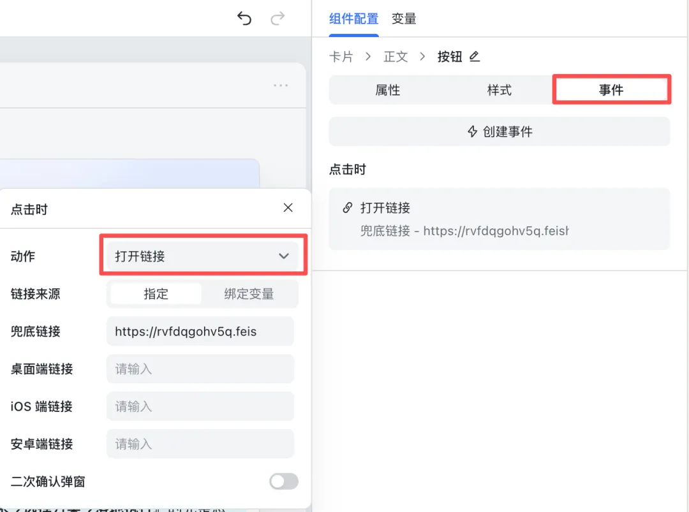Image resolution: width=689 pixels, height=512 pixels.
Task: Select the 属性 tab
Action: [388, 90]
